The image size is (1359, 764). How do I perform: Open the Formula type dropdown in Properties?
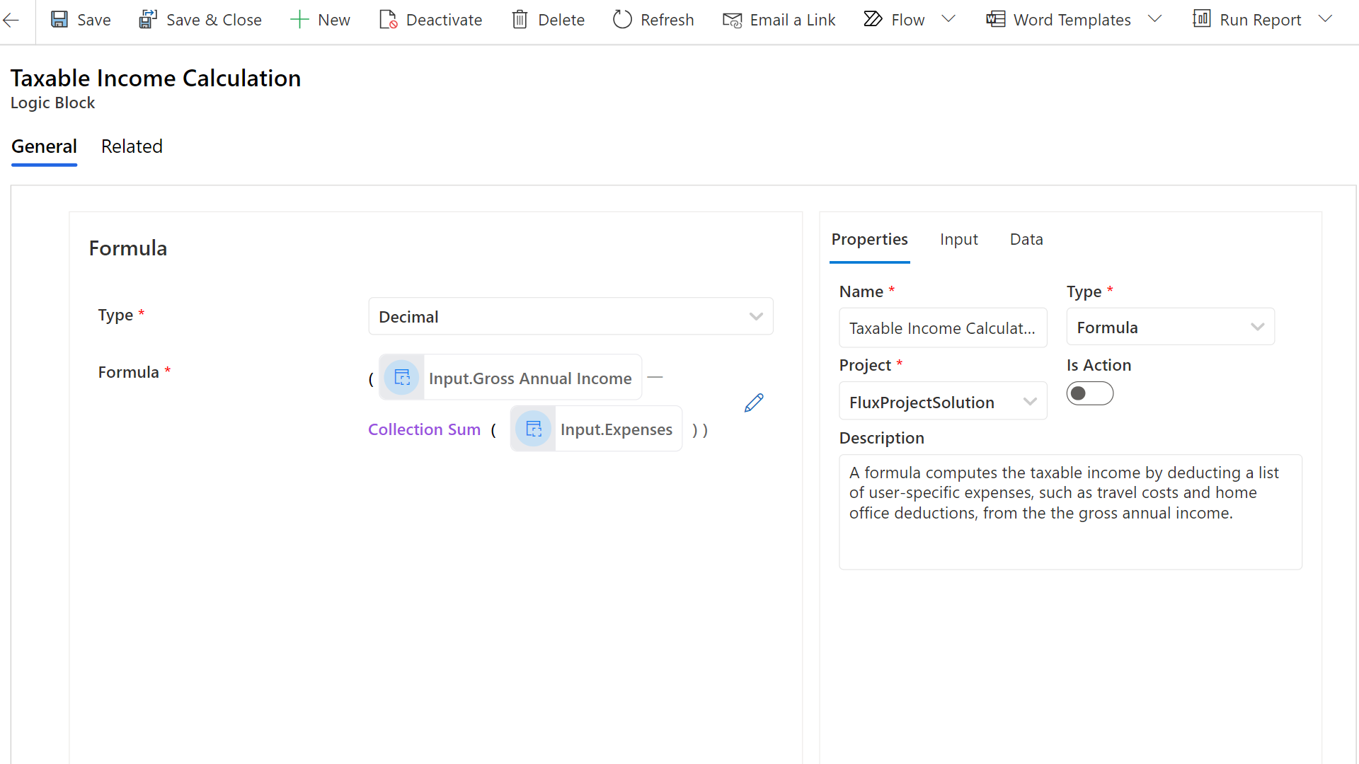pos(1170,327)
